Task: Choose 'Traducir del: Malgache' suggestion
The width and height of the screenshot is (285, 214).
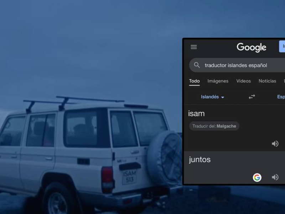Action: coord(214,126)
